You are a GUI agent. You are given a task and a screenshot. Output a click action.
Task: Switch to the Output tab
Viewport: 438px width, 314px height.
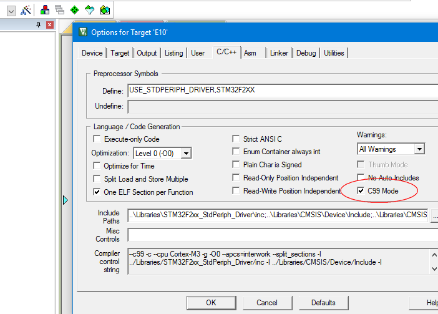[147, 53]
